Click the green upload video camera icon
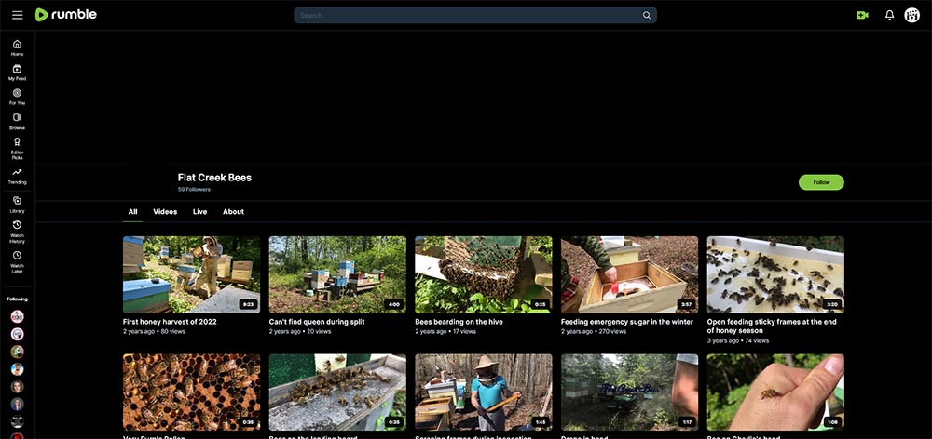 862,16
